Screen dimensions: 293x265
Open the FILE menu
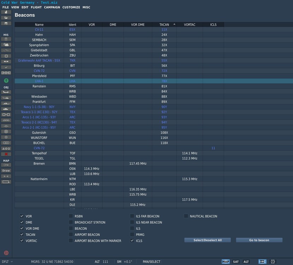(x=6, y=7)
